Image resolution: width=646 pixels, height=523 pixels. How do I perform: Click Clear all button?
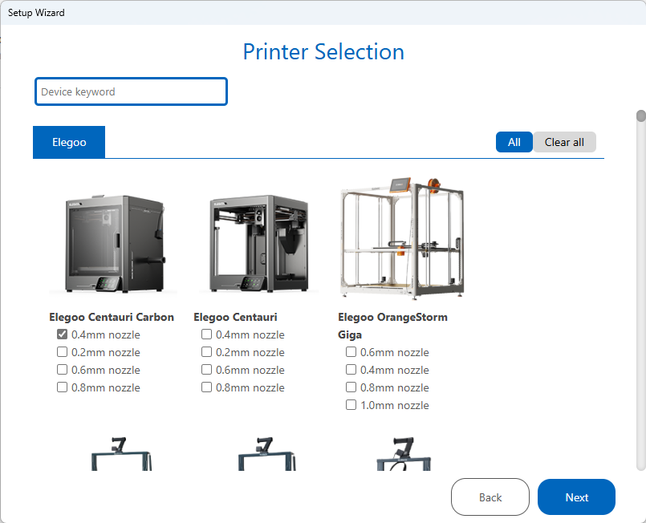point(564,142)
